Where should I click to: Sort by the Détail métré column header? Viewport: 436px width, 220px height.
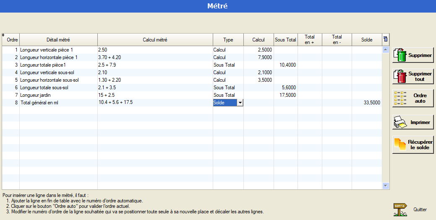pyautogui.click(x=58, y=40)
